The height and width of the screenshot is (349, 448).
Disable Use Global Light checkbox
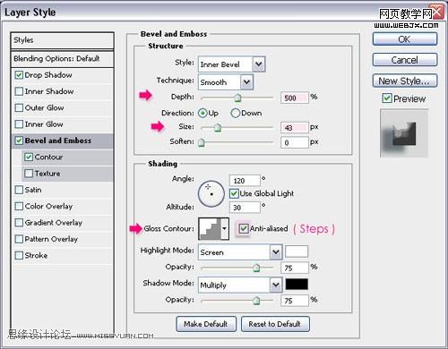[x=234, y=193]
